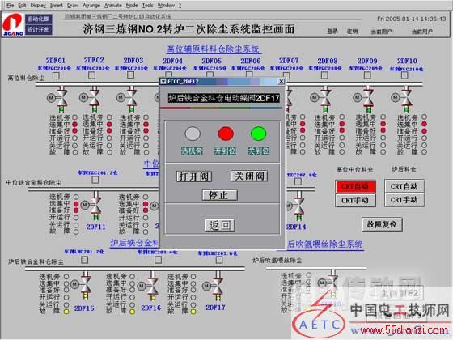453x340 pixels.
Task: Open the ECCC_2DF17 dialog system menu icon
Action: click(163, 82)
